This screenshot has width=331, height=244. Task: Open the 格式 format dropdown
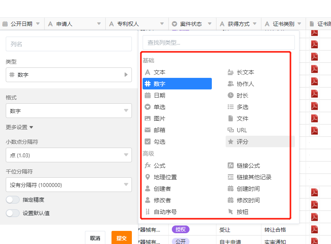(x=69, y=111)
